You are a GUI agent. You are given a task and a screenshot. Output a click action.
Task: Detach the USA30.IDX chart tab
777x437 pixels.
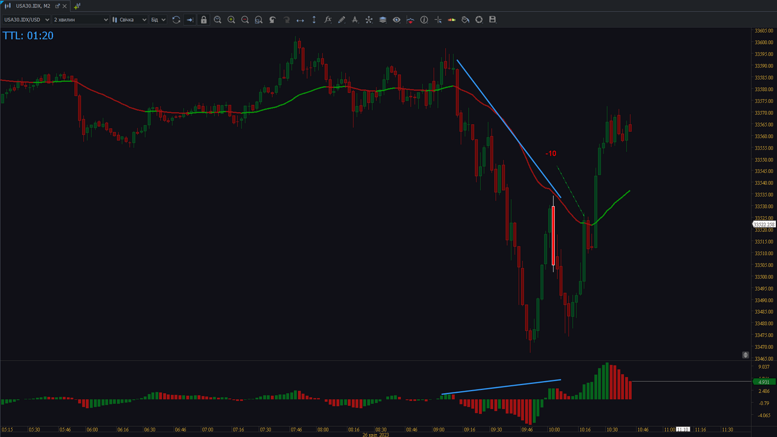(x=57, y=6)
